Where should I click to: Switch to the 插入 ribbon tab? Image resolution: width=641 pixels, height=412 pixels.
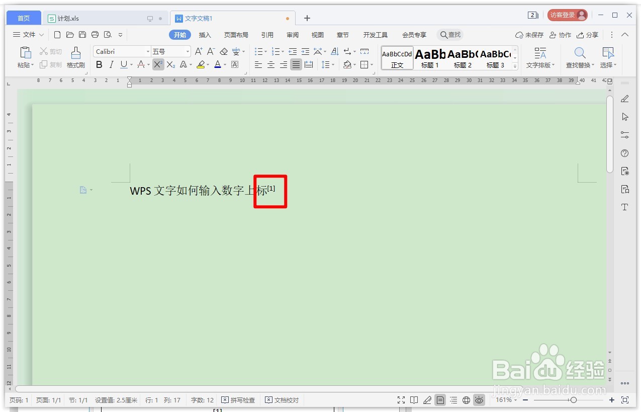(205, 35)
